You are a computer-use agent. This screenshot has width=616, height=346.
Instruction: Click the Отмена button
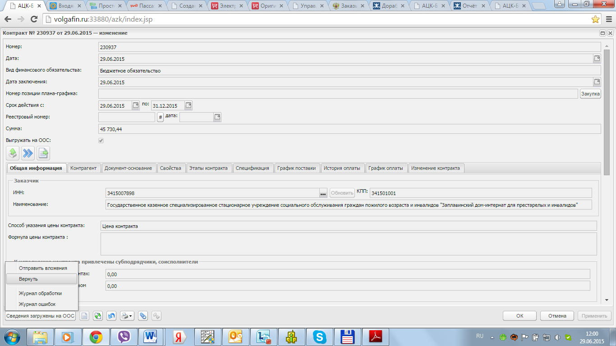point(557,316)
